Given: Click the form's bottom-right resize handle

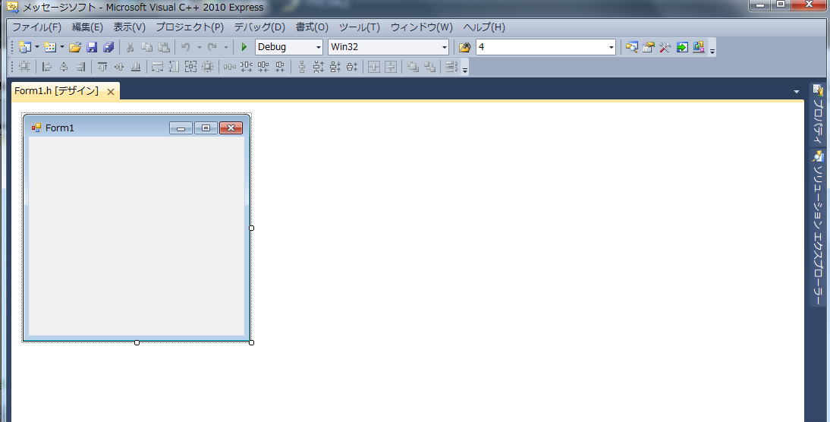Looking at the screenshot, I should pyautogui.click(x=251, y=342).
